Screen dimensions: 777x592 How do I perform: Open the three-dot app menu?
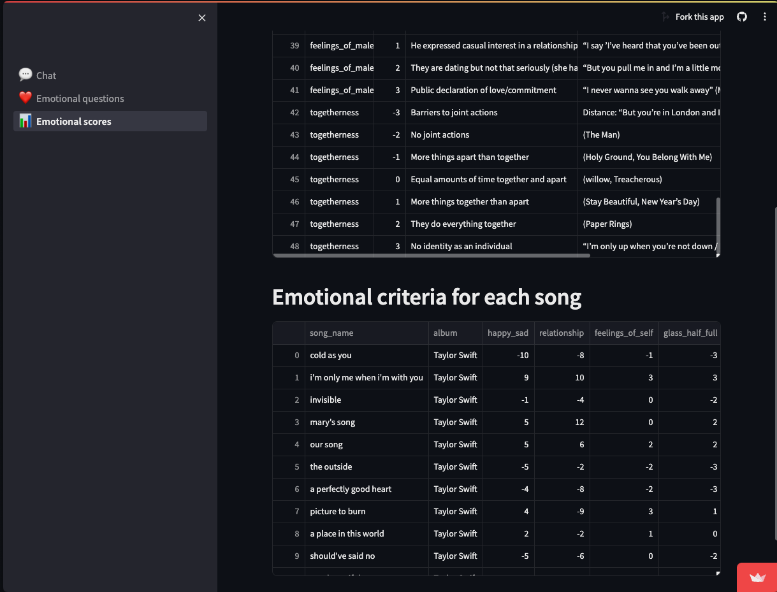tap(765, 17)
